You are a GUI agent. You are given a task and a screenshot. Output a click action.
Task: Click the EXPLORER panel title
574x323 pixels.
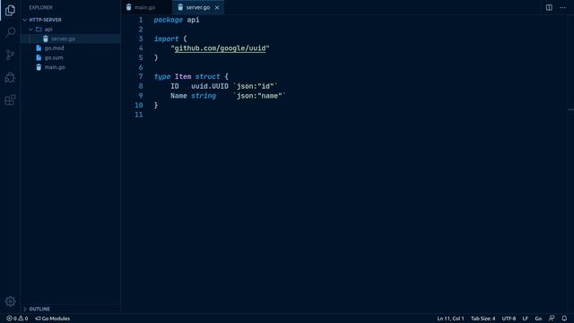pyautogui.click(x=40, y=7)
